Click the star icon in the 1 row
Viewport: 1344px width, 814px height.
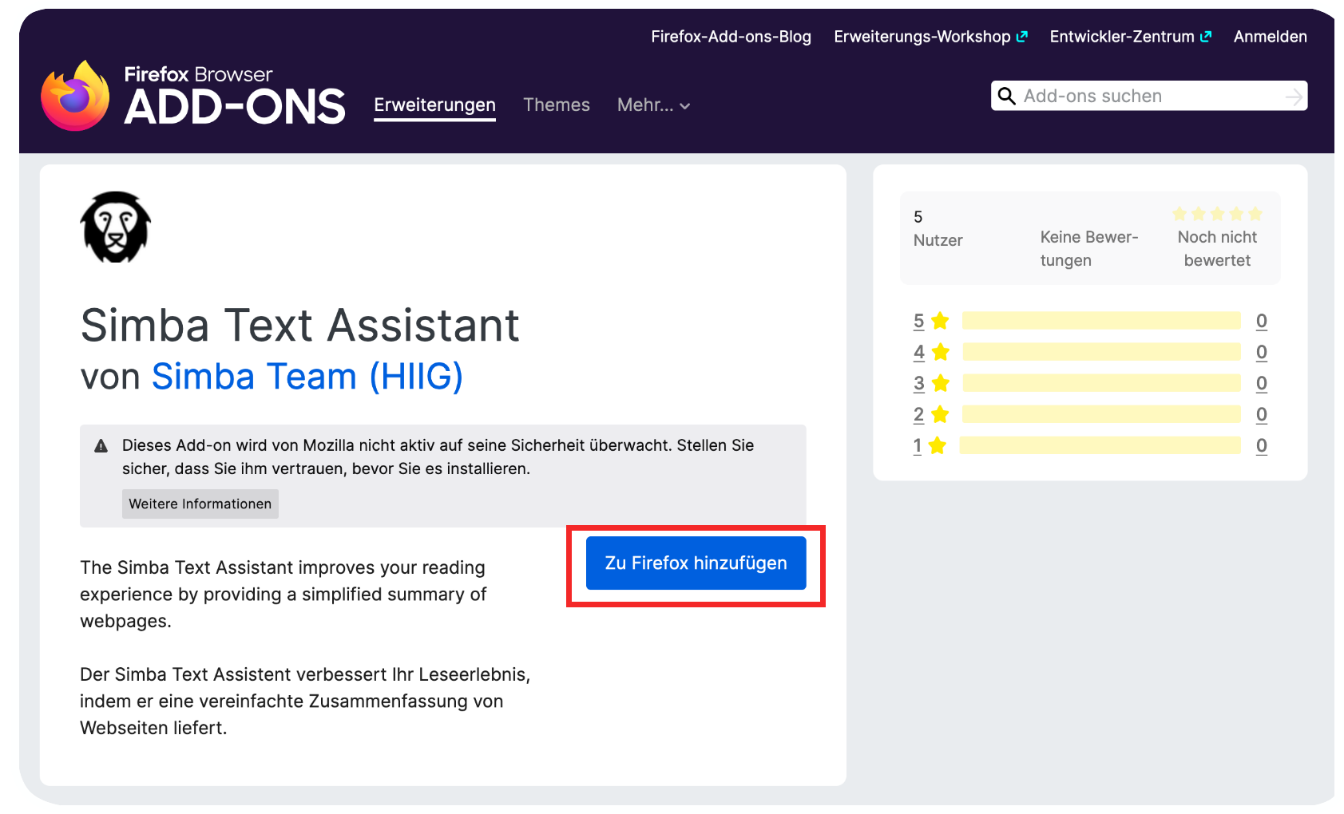coord(938,445)
